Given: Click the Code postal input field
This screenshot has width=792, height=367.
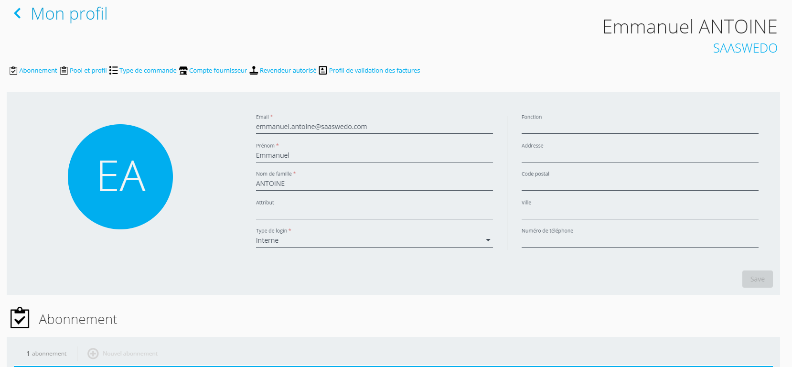Looking at the screenshot, I should (x=640, y=184).
